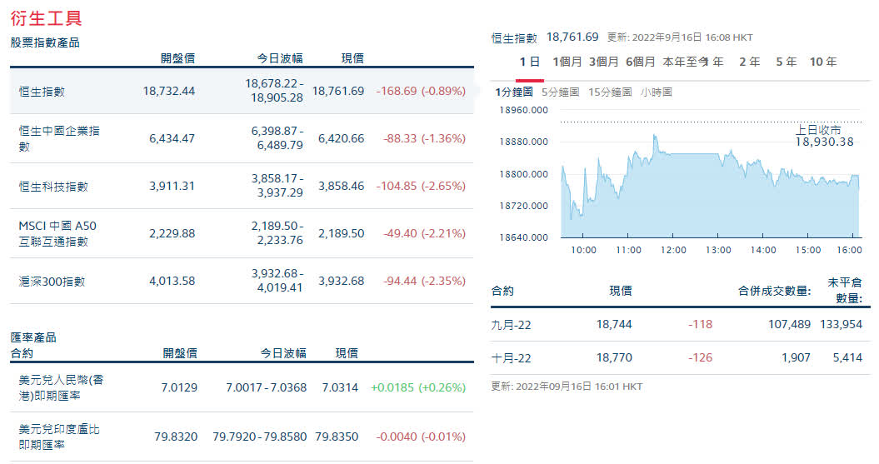Image resolution: width=879 pixels, height=464 pixels.
Task: Open MSCI 中國 A50 互聯互通指數
Action: [242, 234]
